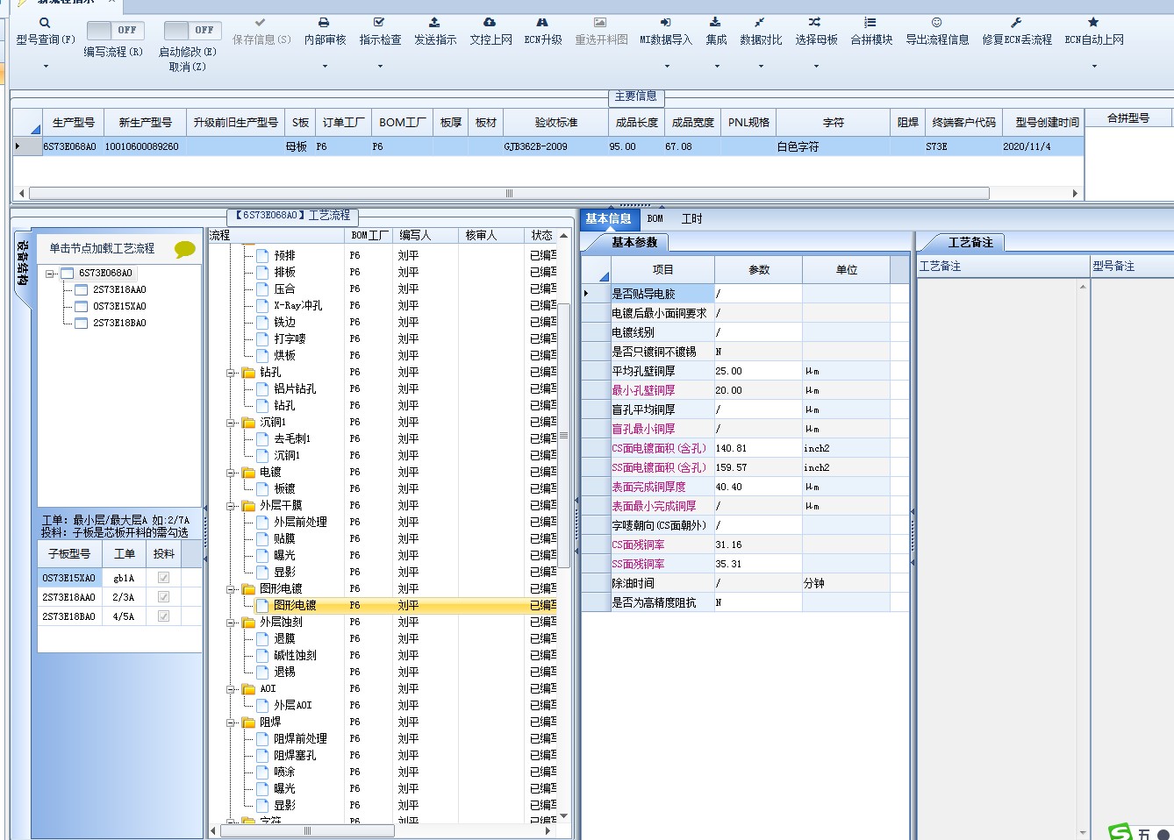Click 修复ECN丢流程 wrench icon

pos(1016,23)
